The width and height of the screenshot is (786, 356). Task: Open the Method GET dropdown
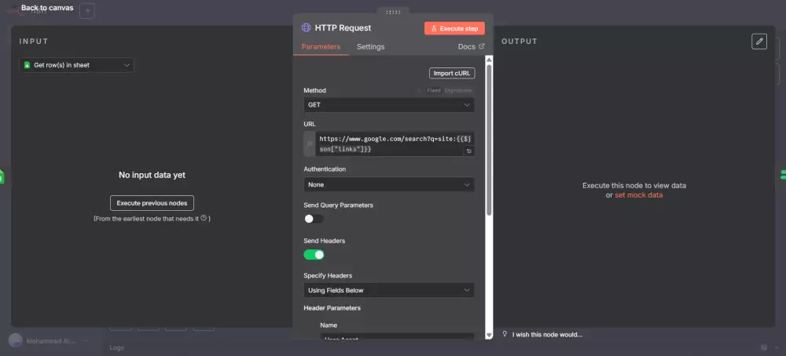pyautogui.click(x=389, y=104)
